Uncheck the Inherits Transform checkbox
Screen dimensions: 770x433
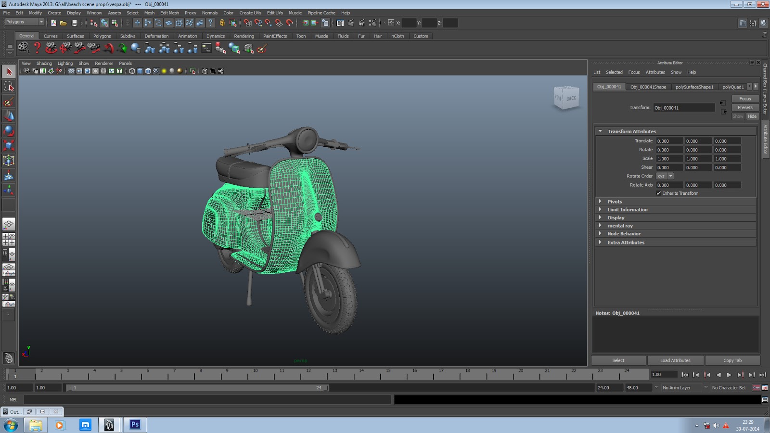pyautogui.click(x=658, y=193)
